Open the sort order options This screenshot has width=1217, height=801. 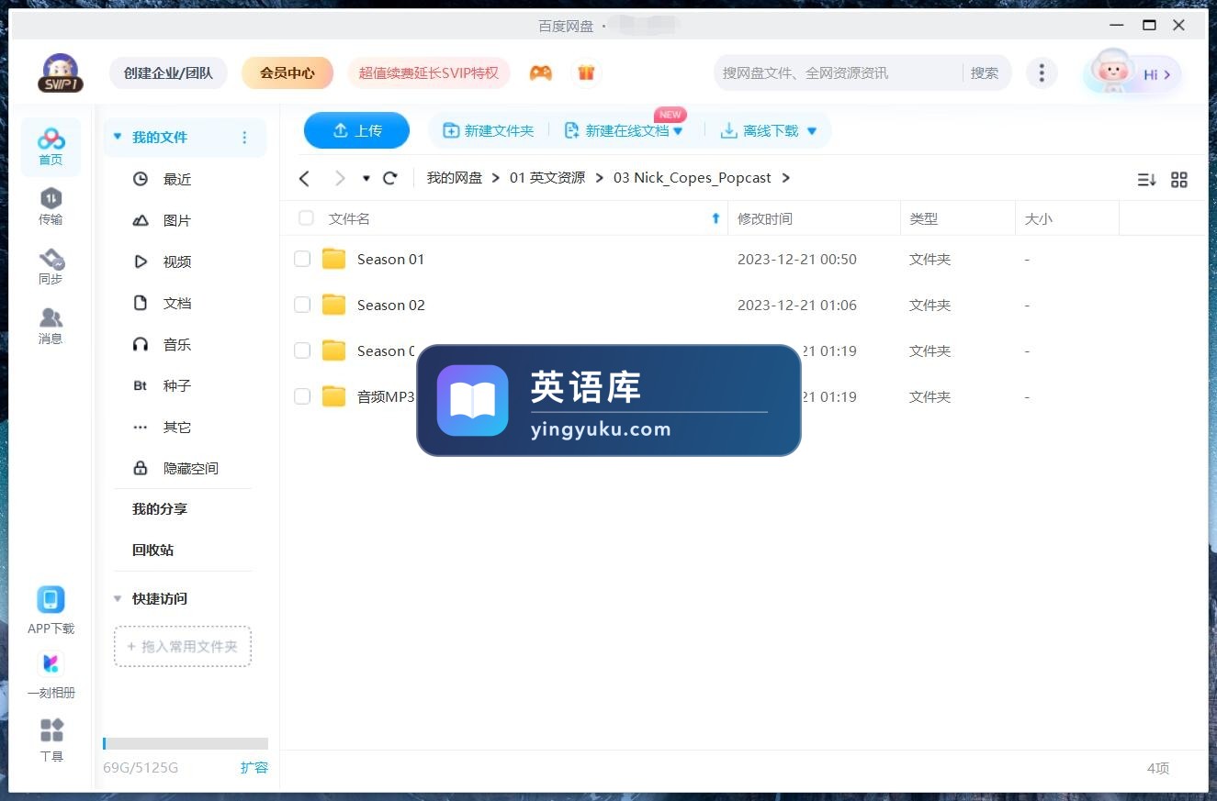(1146, 180)
